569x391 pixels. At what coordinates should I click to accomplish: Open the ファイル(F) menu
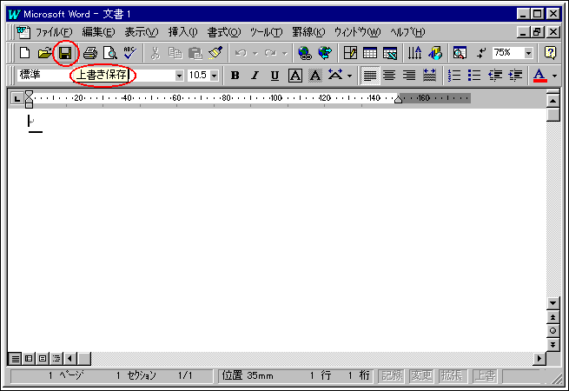pyautogui.click(x=54, y=32)
